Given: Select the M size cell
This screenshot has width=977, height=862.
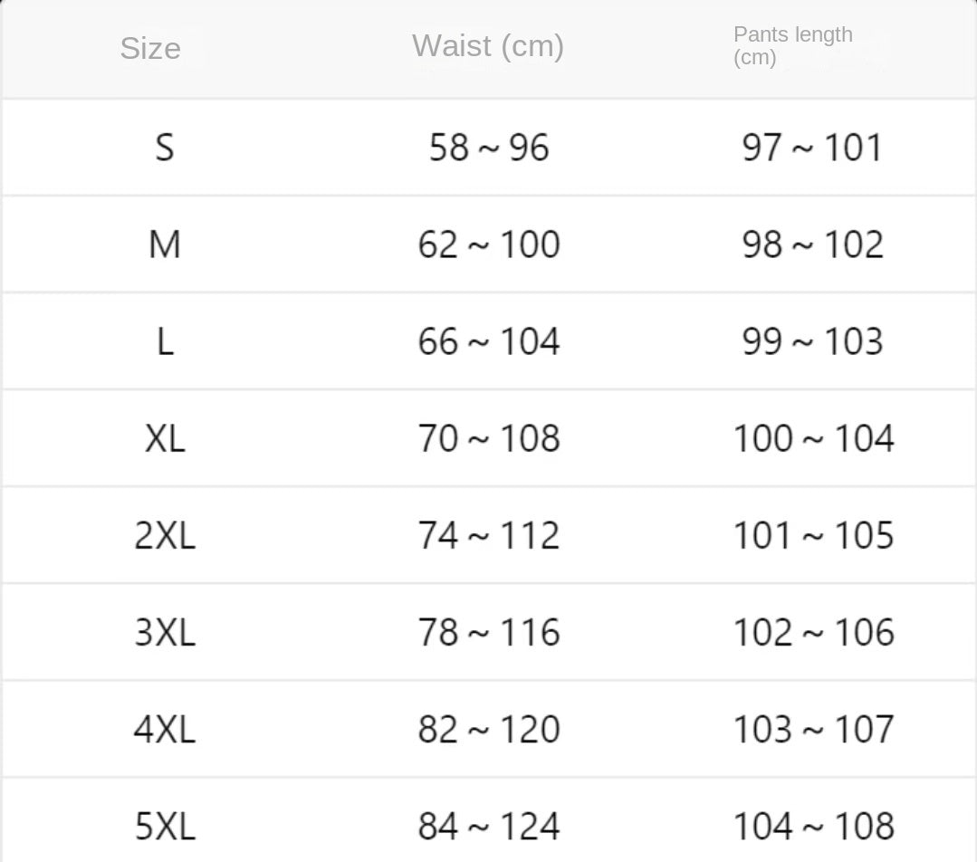Looking at the screenshot, I should pyautogui.click(x=164, y=244).
